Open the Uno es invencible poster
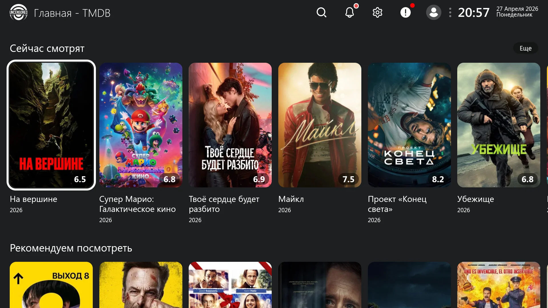The image size is (548, 308). pyautogui.click(x=499, y=285)
